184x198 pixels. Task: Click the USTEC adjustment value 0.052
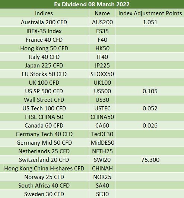150,109
